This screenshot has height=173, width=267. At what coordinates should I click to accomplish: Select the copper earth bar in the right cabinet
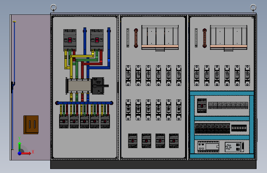pyautogui.click(x=204, y=38)
